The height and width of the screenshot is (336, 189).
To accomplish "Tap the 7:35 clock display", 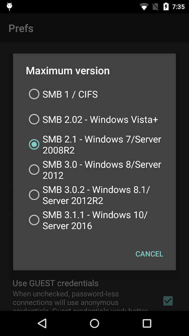I will pos(178,7).
